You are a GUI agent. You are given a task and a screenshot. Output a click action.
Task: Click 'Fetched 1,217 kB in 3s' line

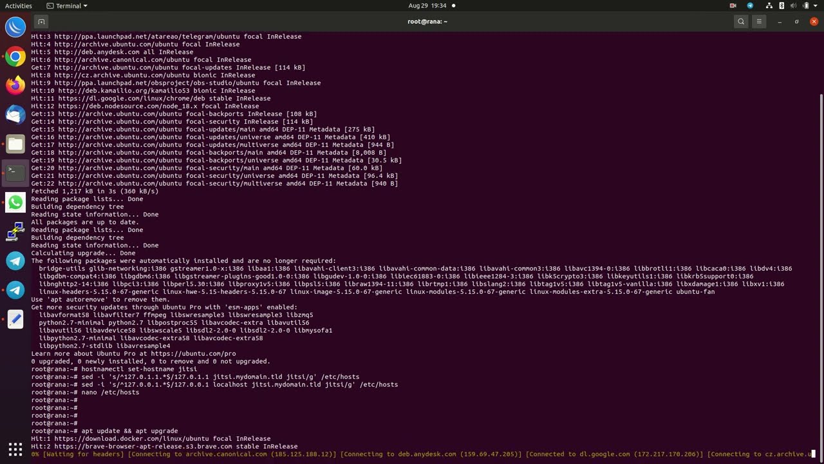95,191
